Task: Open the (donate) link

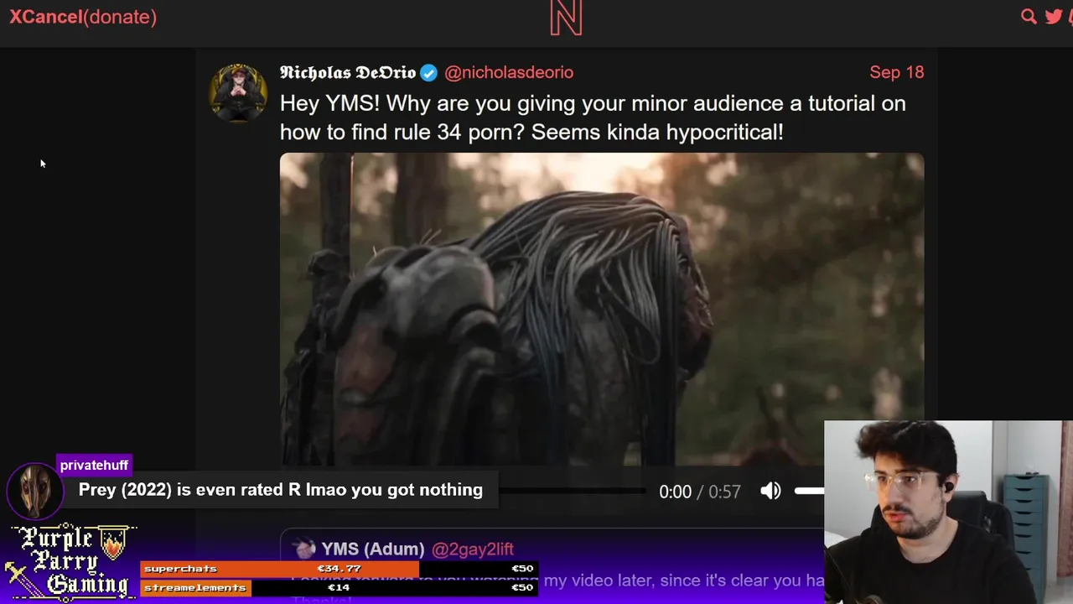Action: click(x=120, y=17)
